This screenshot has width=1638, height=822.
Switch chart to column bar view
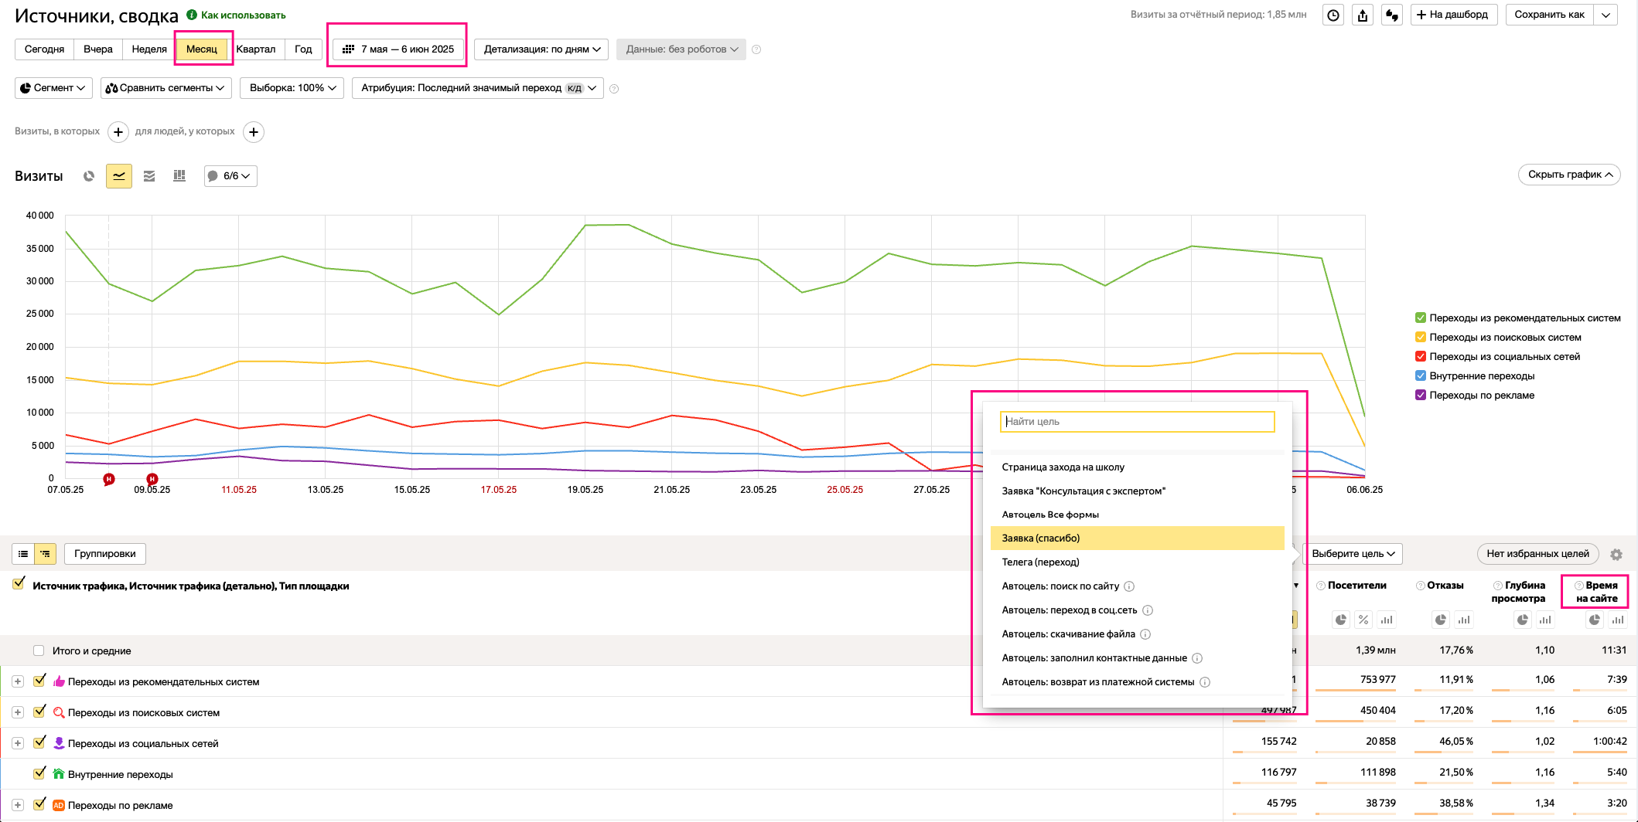tap(179, 176)
